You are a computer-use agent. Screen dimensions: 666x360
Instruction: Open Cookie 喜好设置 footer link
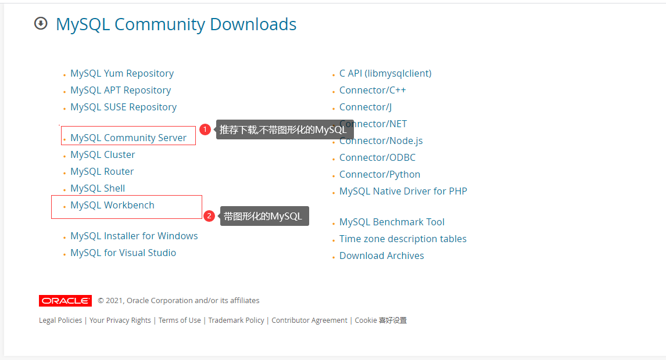(x=381, y=320)
